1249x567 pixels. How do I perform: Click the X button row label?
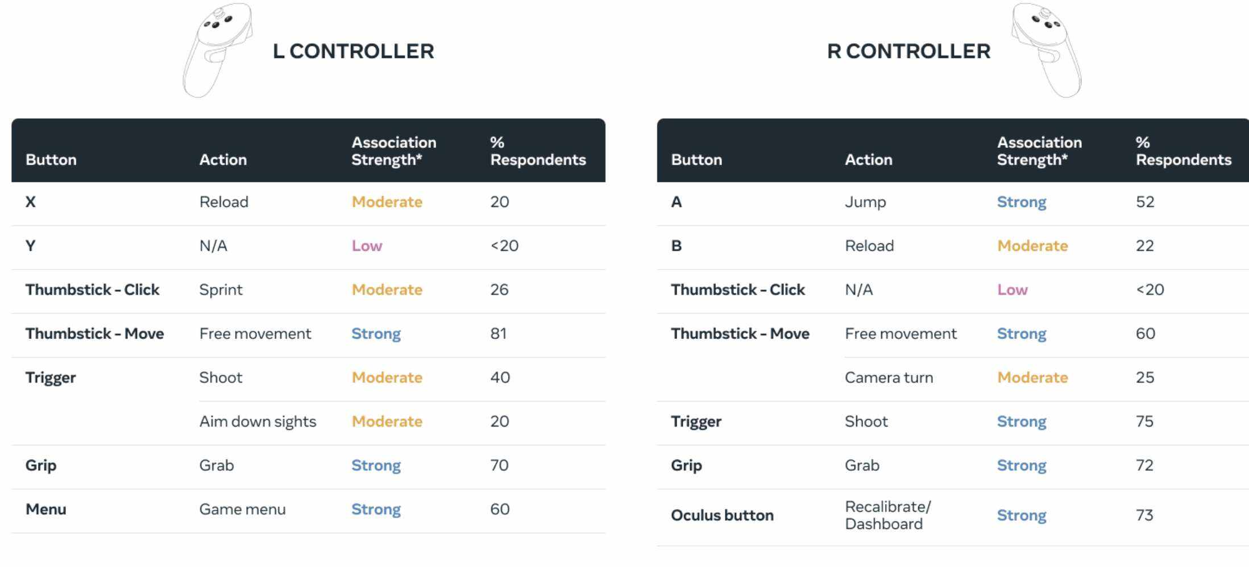coord(31,202)
